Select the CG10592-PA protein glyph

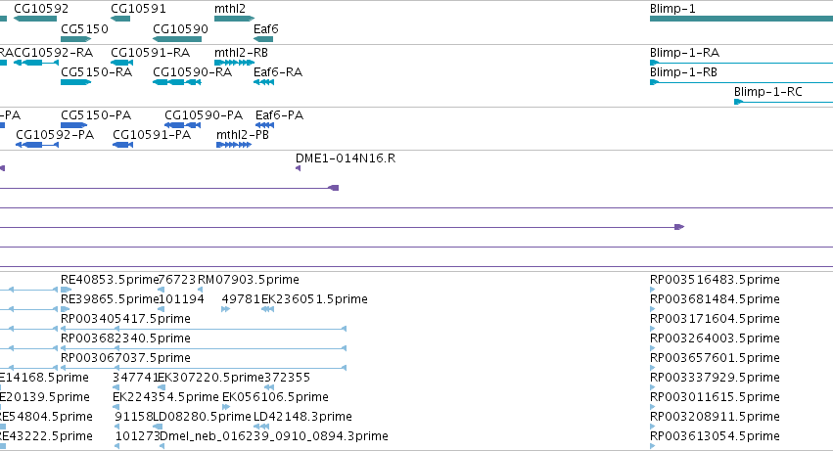coord(37,145)
